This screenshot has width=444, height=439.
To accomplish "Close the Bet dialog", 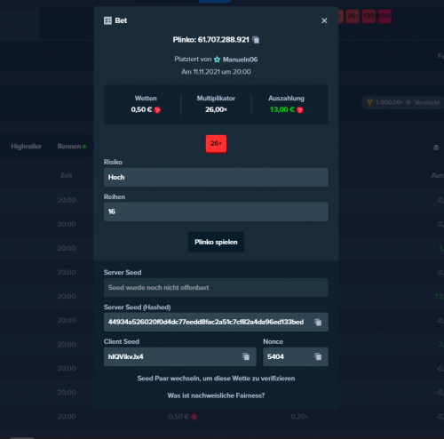I will click(324, 20).
